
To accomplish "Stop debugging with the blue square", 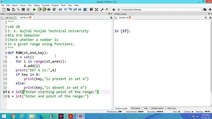I will [x=85, y=10].
